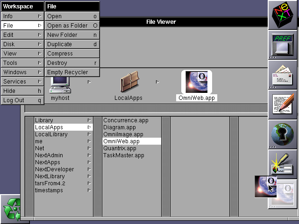Select timestamps folder row
This screenshot has width=299, height=224.
[64, 190]
